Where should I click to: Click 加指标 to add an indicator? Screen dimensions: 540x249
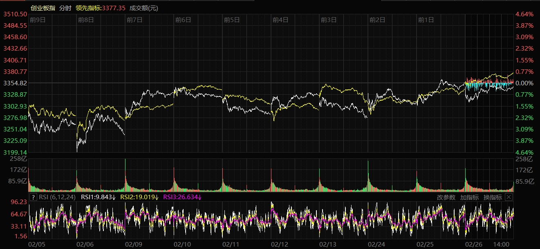pos(469,197)
